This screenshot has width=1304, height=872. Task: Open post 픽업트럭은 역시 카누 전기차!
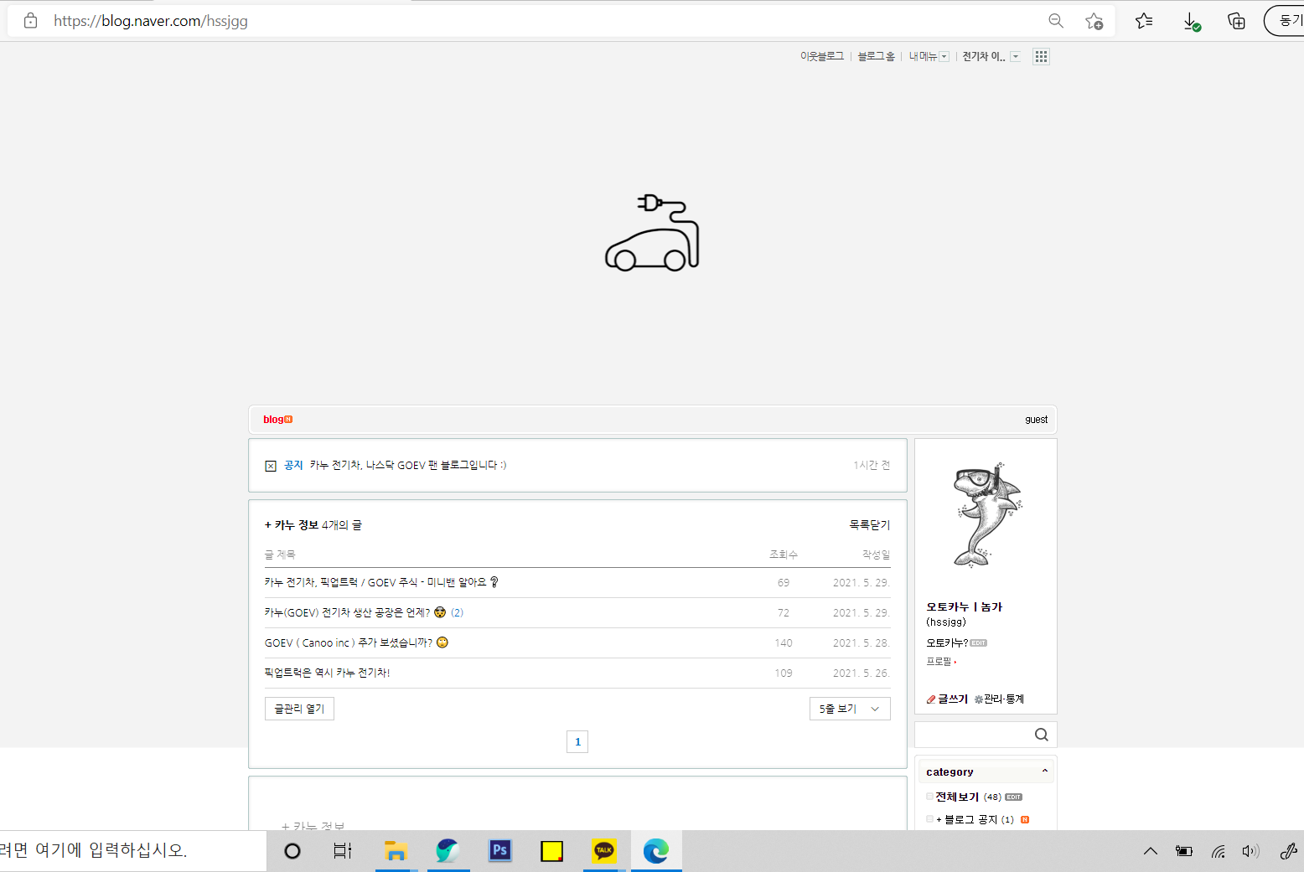pos(327,673)
